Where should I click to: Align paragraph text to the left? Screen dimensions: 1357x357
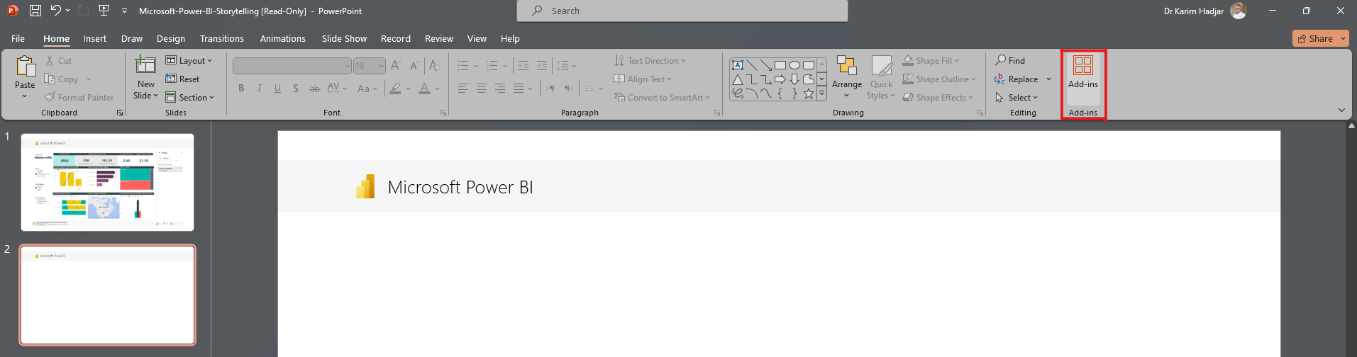pyautogui.click(x=463, y=89)
